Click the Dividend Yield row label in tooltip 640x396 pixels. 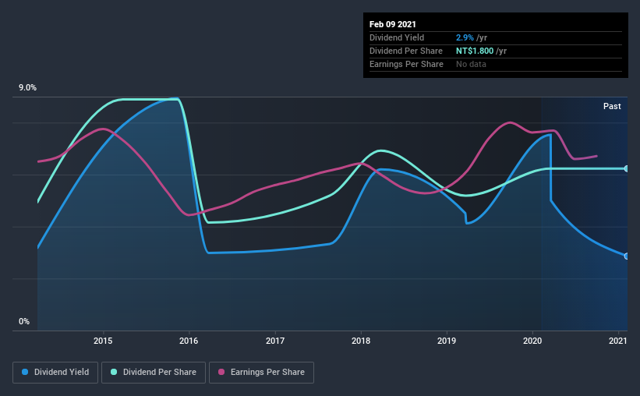click(397, 37)
